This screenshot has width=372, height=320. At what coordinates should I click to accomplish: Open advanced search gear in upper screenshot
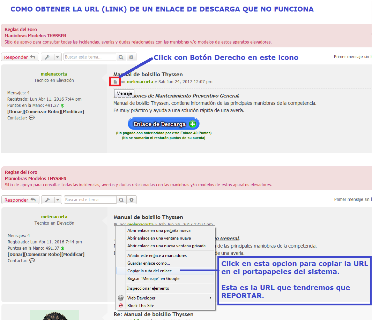[x=131, y=57]
